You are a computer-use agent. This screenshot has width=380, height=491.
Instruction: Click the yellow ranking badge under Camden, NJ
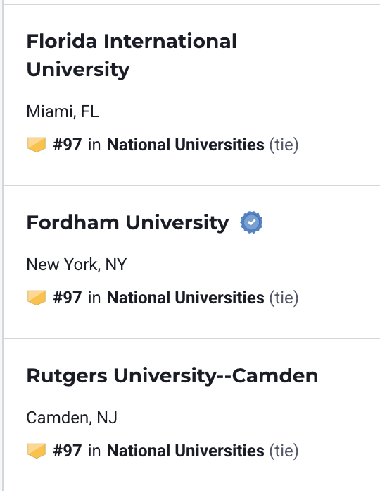point(37,451)
